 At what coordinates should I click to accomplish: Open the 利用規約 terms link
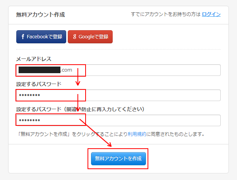point(137,134)
